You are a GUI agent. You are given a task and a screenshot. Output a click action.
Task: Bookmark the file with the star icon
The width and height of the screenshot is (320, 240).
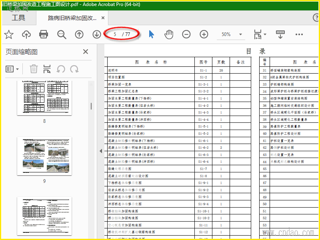(9, 34)
